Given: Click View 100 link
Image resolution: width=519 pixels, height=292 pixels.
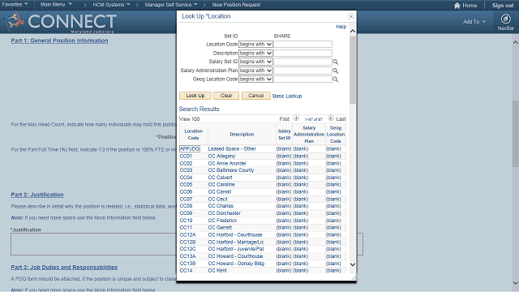Looking at the screenshot, I should click(x=189, y=119).
